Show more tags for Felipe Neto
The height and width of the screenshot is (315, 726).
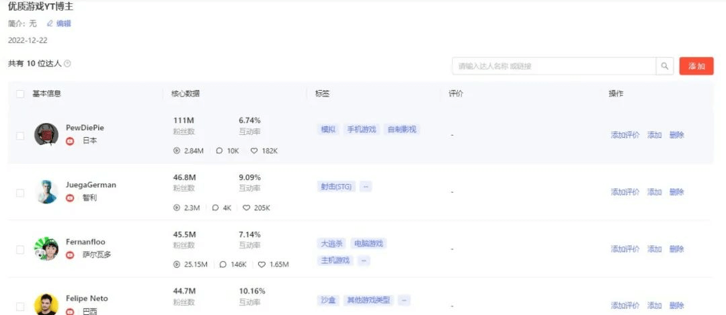point(403,300)
